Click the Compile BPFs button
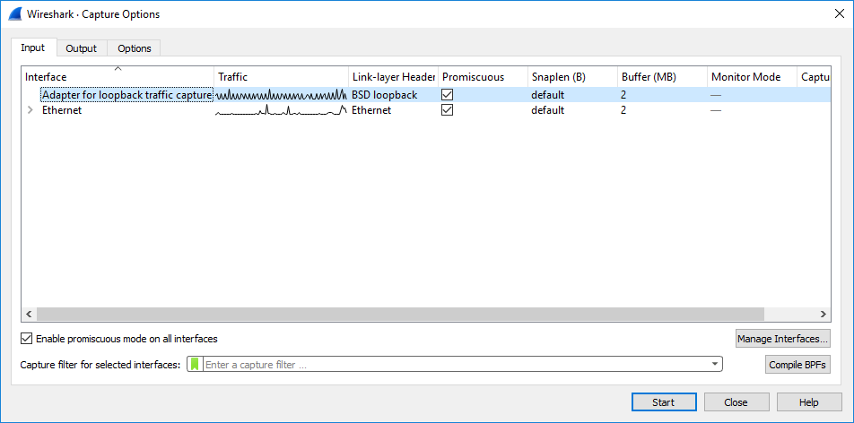 click(797, 365)
